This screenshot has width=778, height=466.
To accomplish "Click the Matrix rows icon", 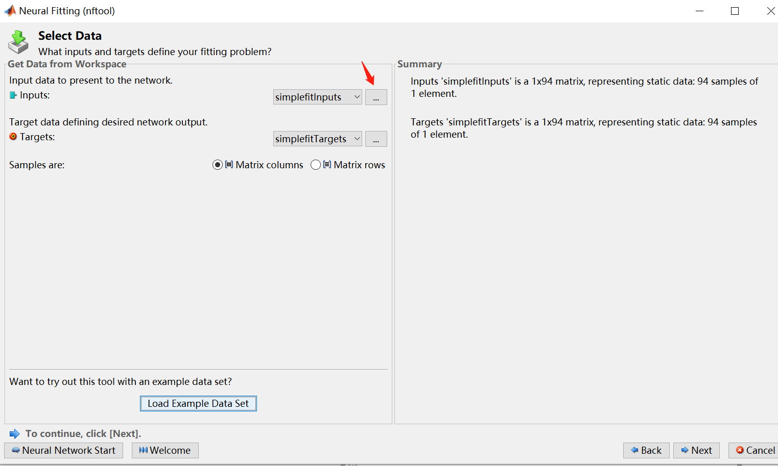I will (x=327, y=165).
